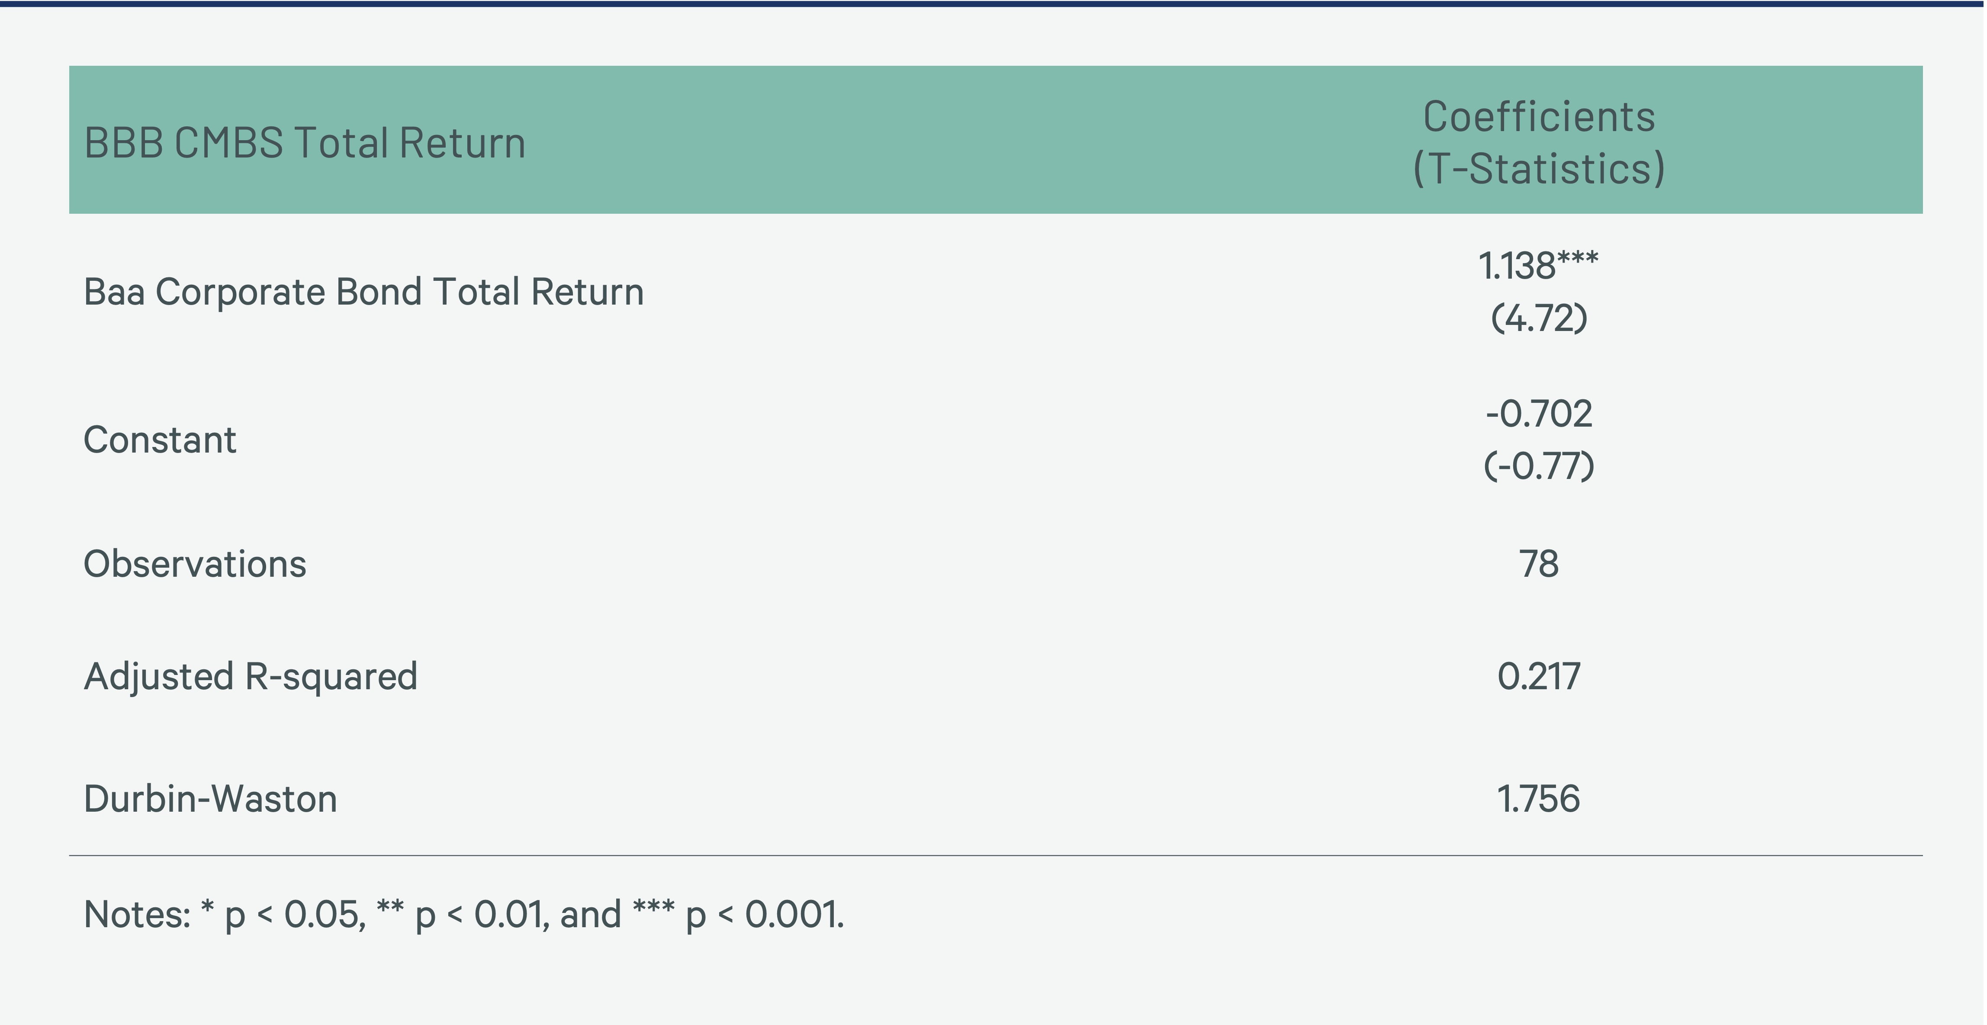Select the 0.217 R-squared value
The width and height of the screenshot is (1987, 1025).
[1539, 676]
